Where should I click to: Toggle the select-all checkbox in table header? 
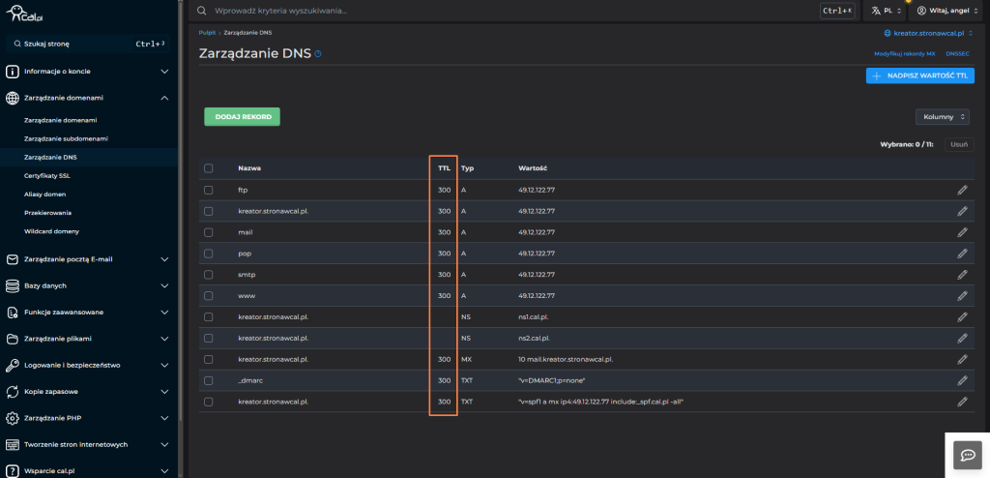(209, 168)
